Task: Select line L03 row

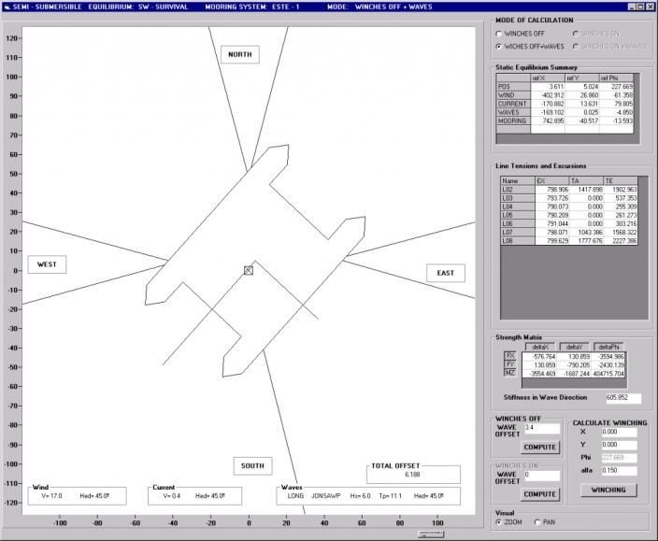Action: (569, 198)
